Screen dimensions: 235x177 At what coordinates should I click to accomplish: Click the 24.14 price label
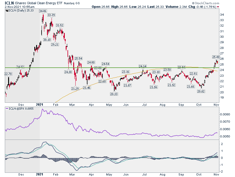coord(143,66)
